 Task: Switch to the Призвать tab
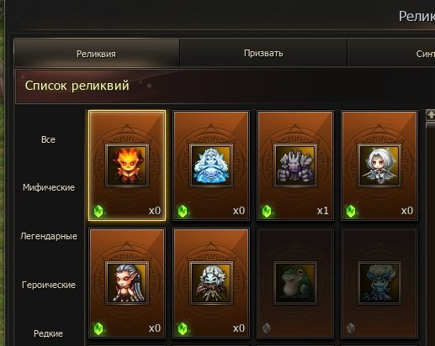pyautogui.click(x=263, y=53)
